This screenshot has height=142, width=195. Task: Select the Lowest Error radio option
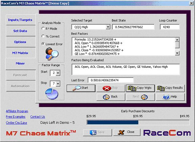tap(43, 44)
